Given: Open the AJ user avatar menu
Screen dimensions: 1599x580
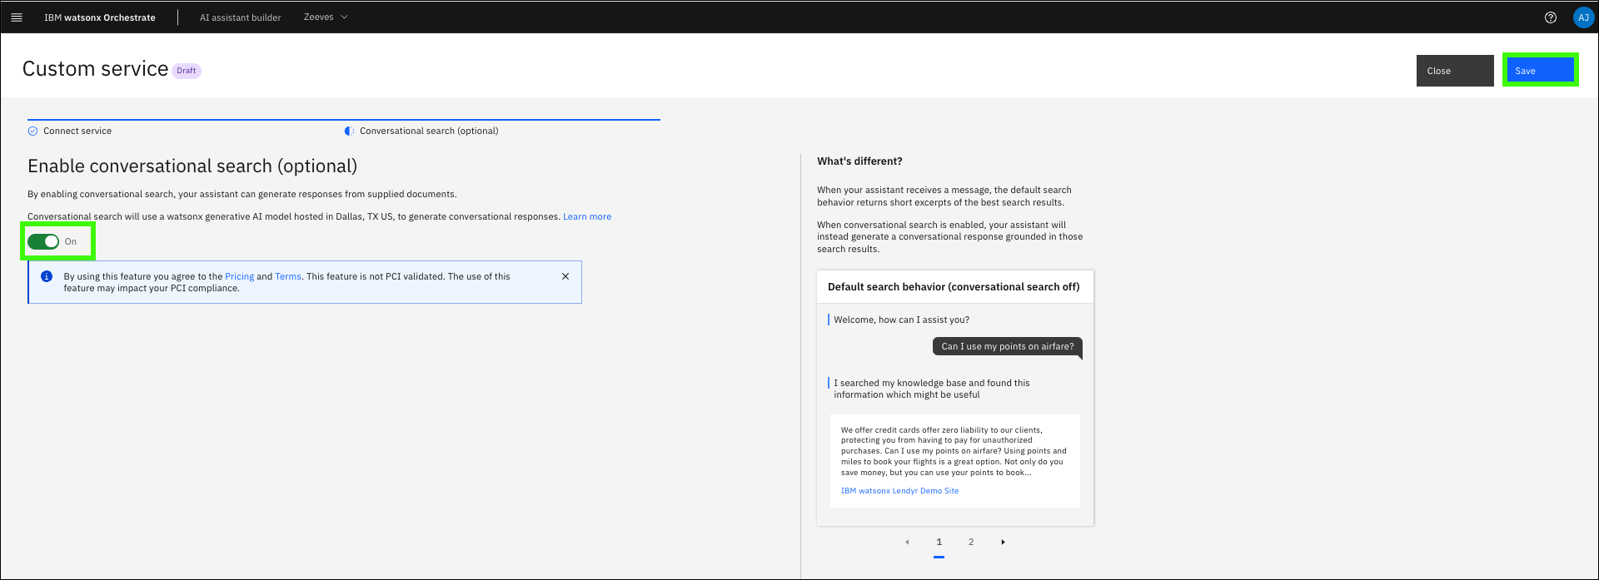Looking at the screenshot, I should [1582, 17].
